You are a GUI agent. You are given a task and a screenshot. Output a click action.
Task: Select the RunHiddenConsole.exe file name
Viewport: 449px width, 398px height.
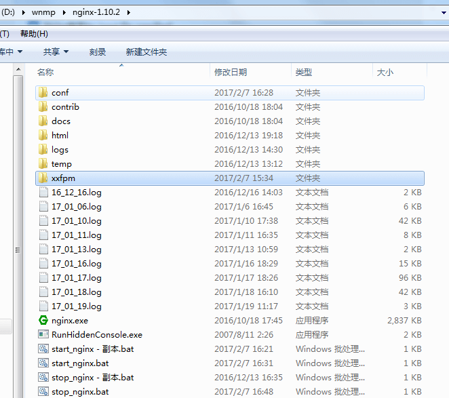pyautogui.click(x=97, y=335)
